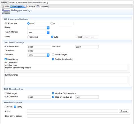This screenshot has height=124, width=134.
Task: Switch to the Common tab
Action: tap(42, 7)
